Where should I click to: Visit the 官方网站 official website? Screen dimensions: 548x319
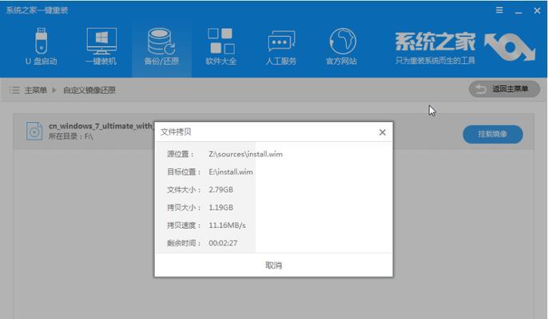(341, 46)
